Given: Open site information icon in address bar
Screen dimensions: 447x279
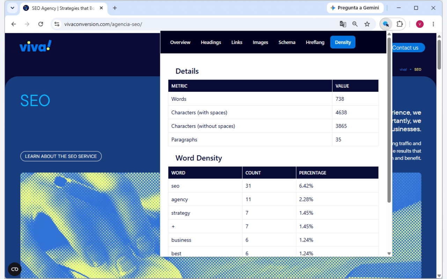Looking at the screenshot, I should (x=57, y=24).
